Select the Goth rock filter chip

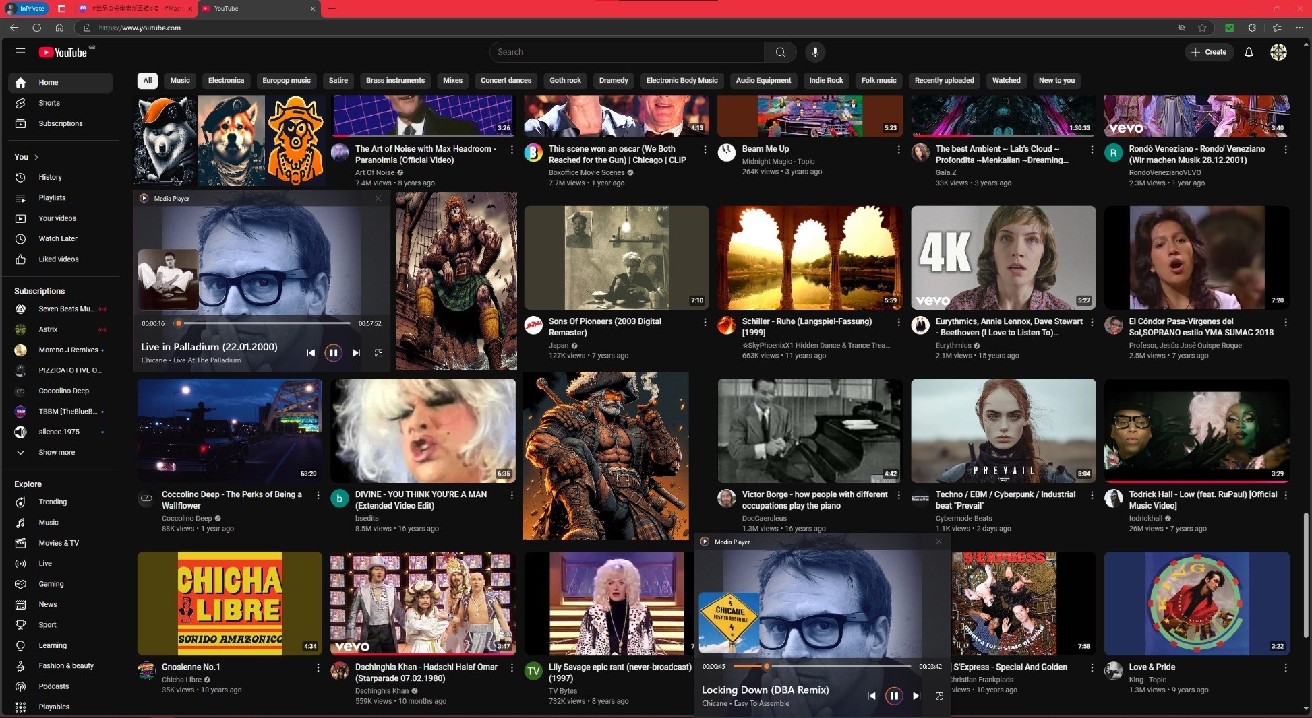[x=565, y=80]
